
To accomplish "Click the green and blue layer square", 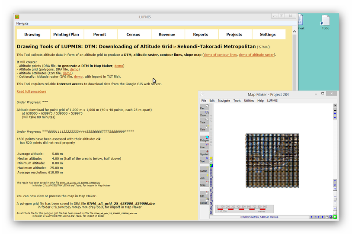I will tap(211, 166).
